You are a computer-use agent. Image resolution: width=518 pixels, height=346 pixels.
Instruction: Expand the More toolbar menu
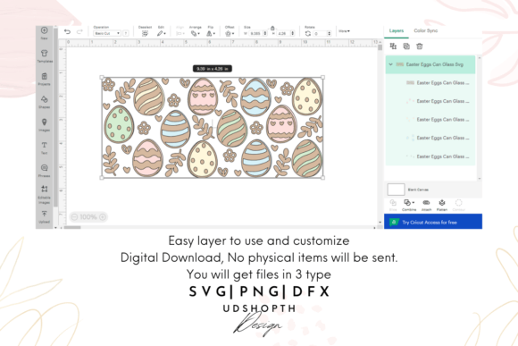[344, 31]
